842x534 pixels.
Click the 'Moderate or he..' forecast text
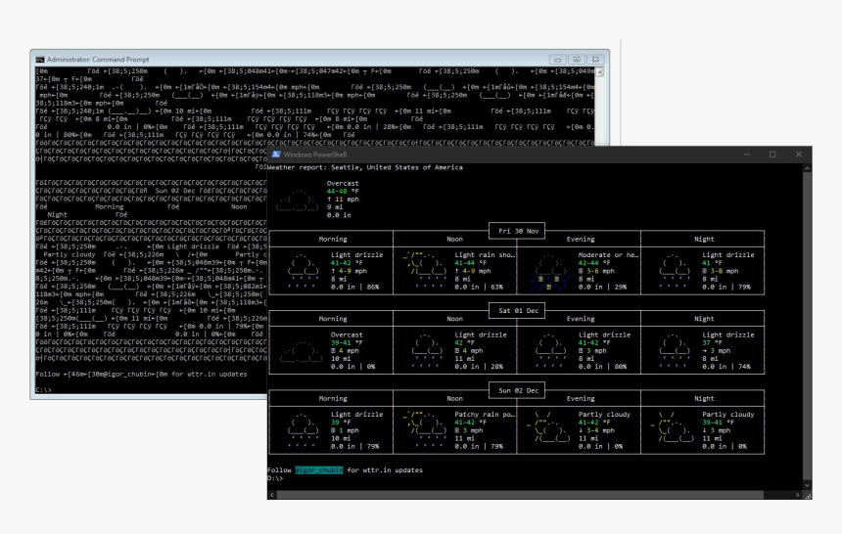point(608,255)
